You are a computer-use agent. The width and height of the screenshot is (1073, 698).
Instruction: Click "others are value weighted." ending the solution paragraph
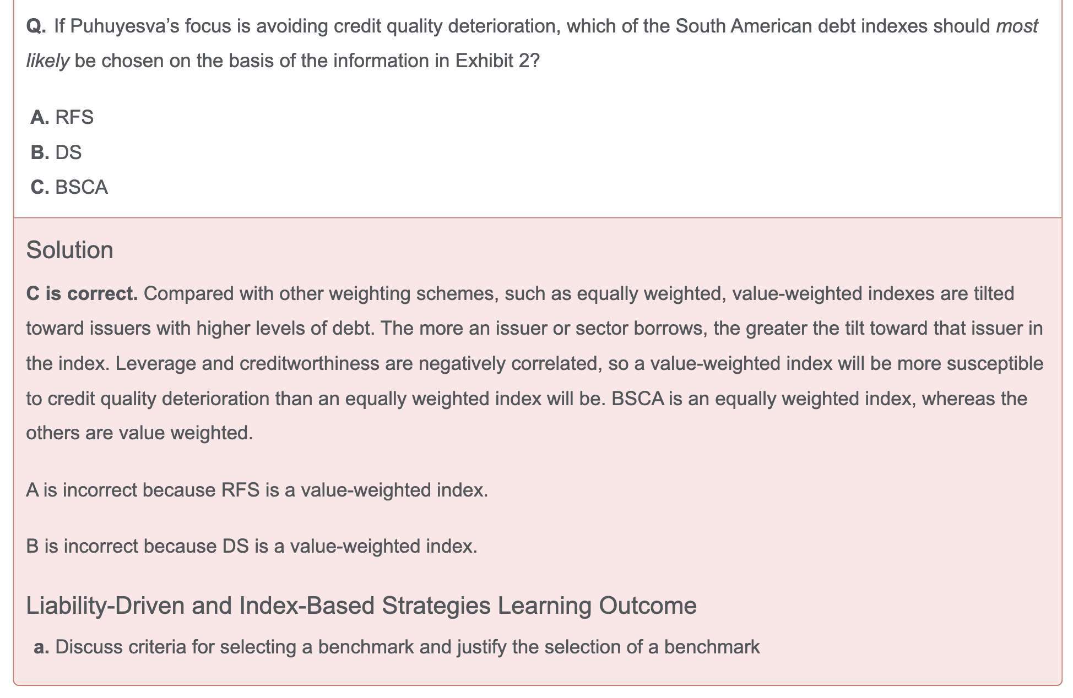click(x=139, y=433)
